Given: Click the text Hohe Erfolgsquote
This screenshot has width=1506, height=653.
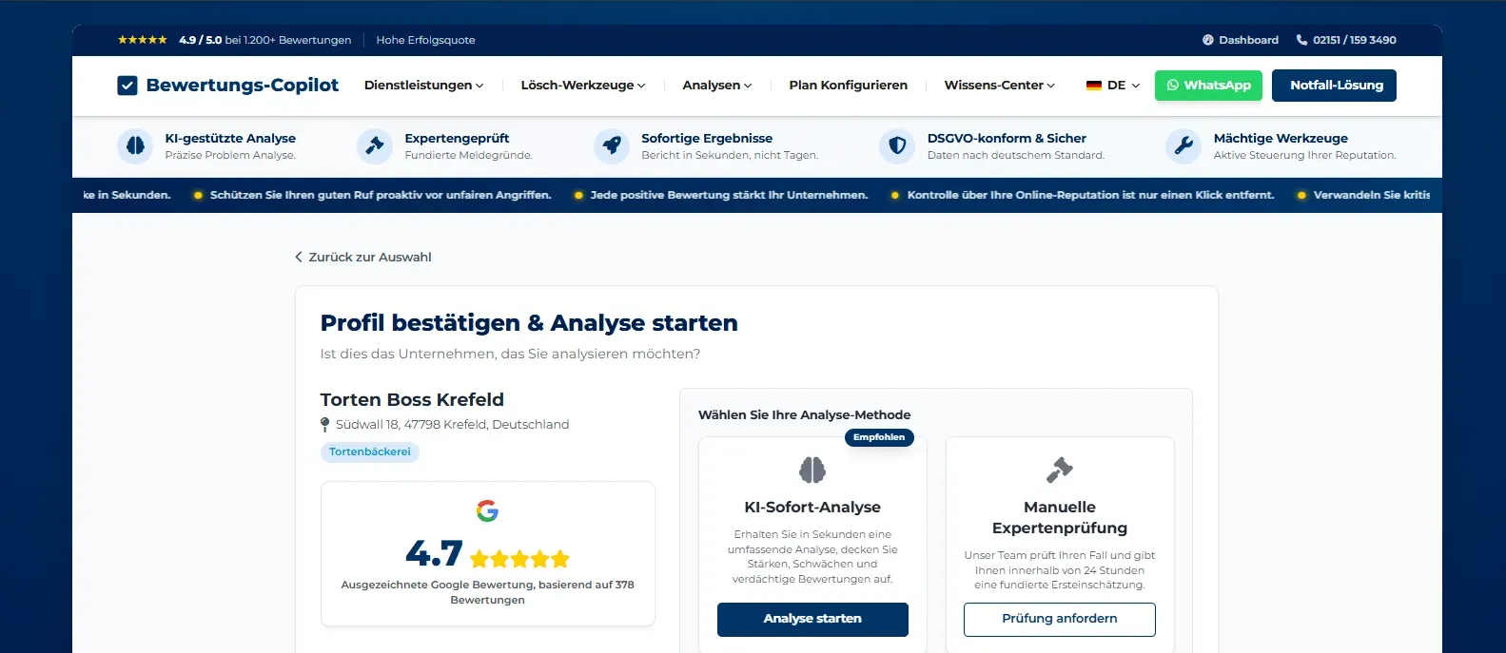Looking at the screenshot, I should (425, 40).
